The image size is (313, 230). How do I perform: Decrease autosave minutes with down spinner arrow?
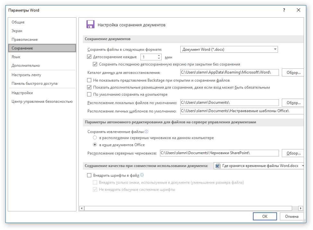pos(159,59)
